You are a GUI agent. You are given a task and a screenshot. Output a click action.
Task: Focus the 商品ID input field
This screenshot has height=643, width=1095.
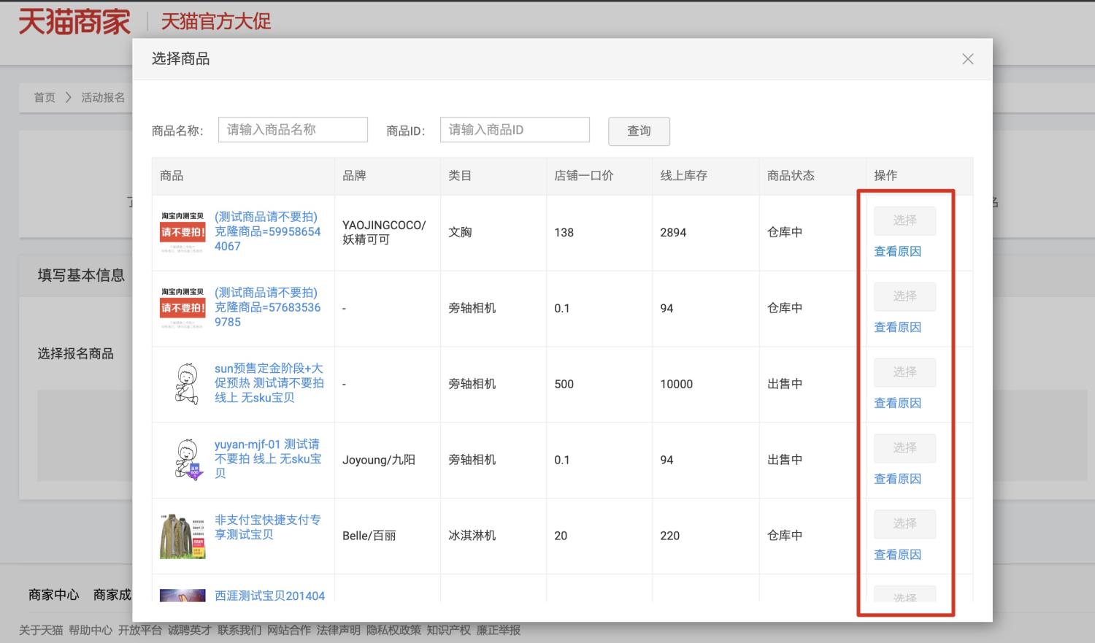click(x=515, y=130)
